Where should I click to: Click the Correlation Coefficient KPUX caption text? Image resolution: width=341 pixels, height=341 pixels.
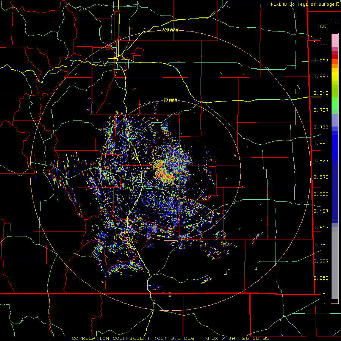[x=170, y=338]
